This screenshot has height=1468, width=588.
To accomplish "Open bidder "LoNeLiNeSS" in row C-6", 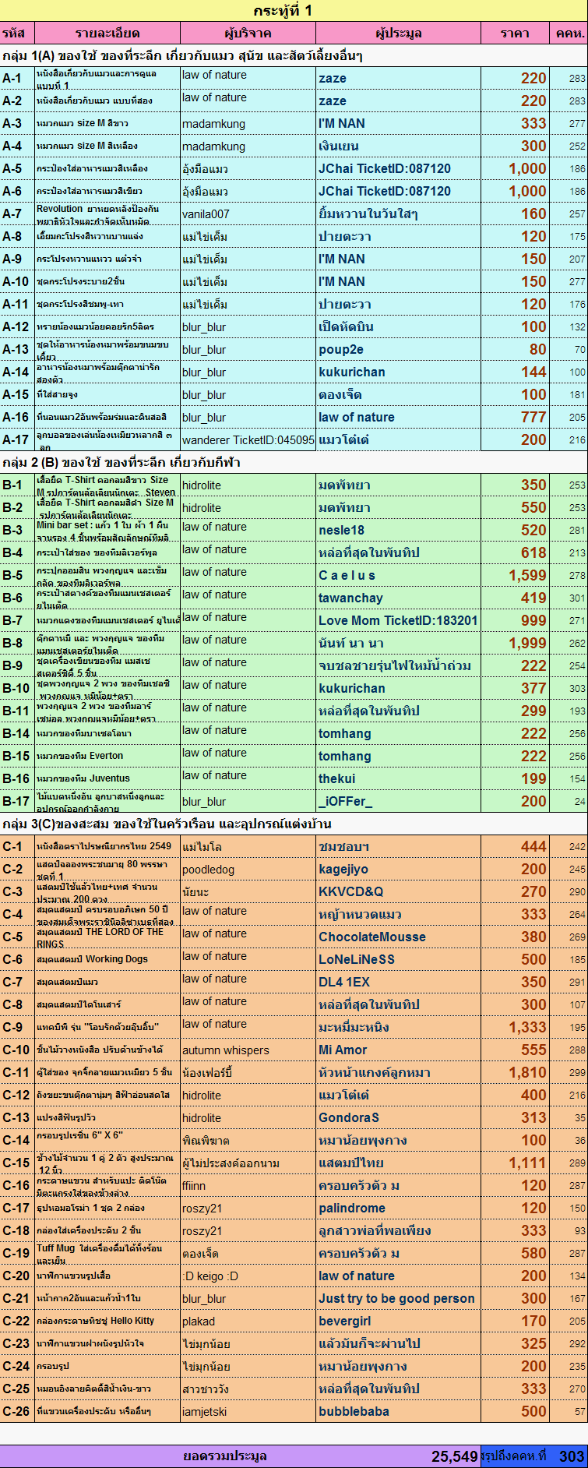I will click(x=357, y=960).
